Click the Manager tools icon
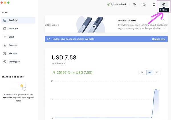This screenshot has width=171, height=120. (x=5, y=53)
